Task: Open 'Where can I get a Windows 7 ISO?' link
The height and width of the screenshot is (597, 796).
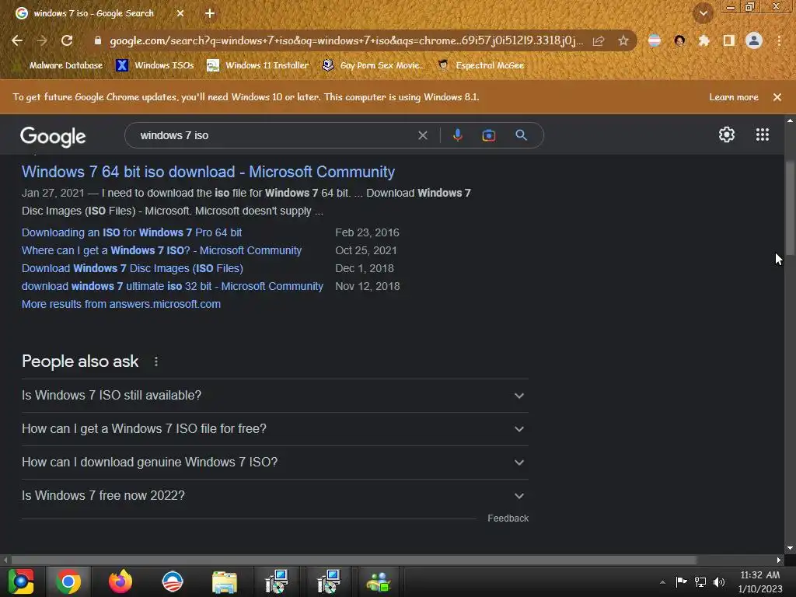Action: pyautogui.click(x=162, y=250)
